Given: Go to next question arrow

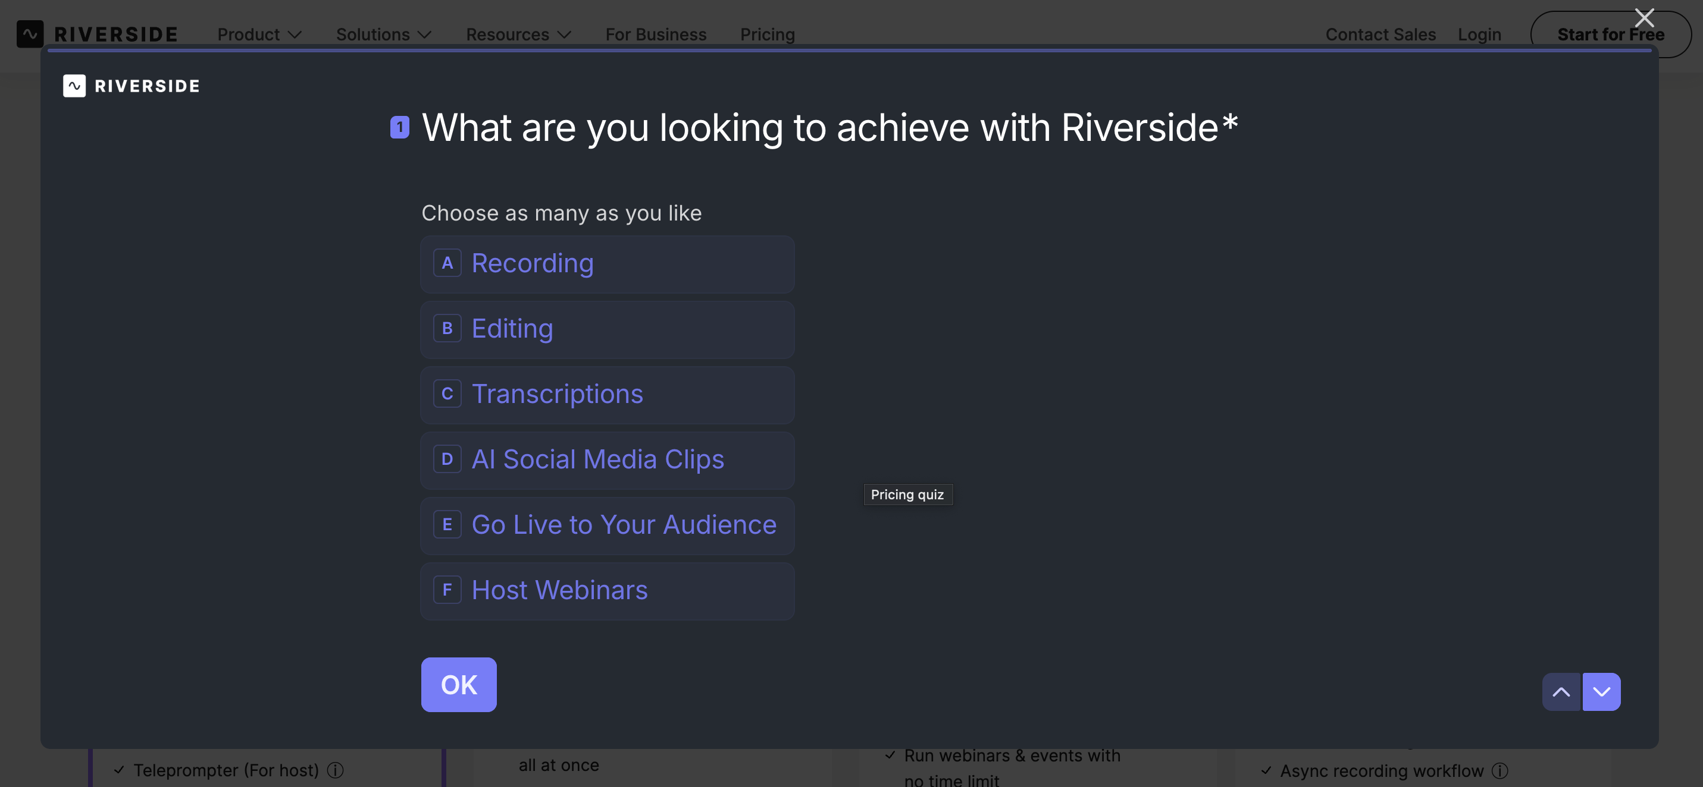Looking at the screenshot, I should coord(1601,691).
